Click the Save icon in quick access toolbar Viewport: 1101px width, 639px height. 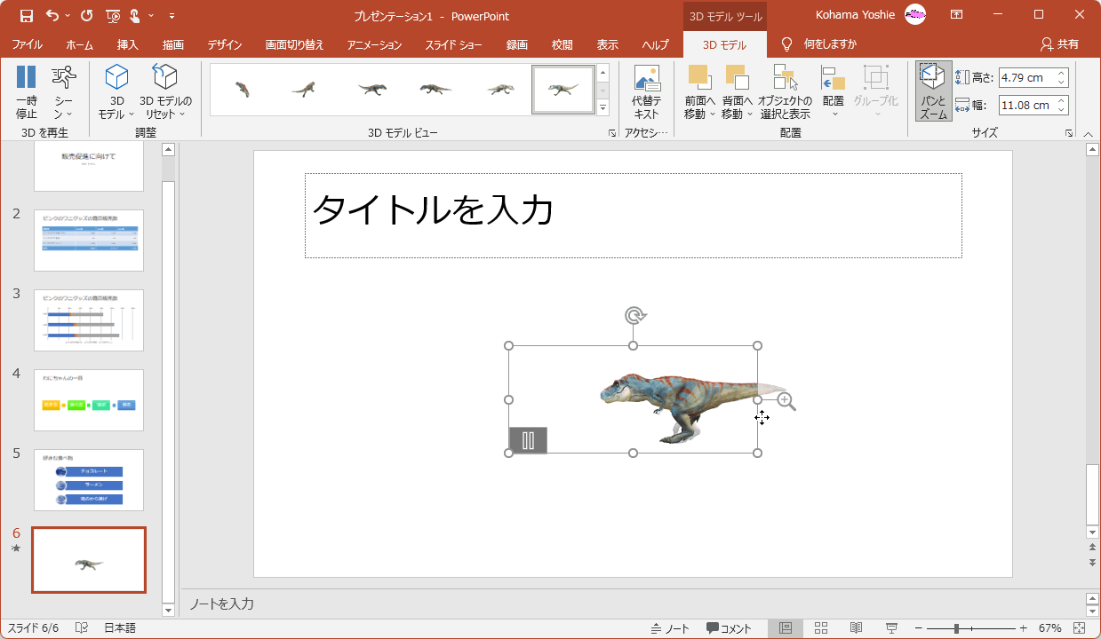[x=27, y=15]
